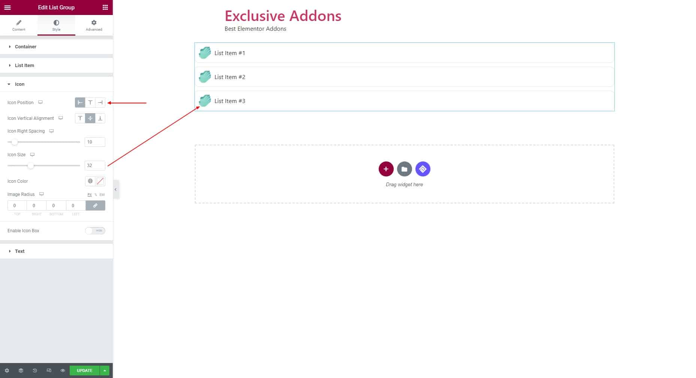Open global color globe for Icon Color
This screenshot has width=696, height=378.
pyautogui.click(x=90, y=181)
